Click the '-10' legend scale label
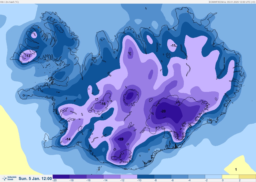This screenshot has height=182, width=256. click(139, 180)
